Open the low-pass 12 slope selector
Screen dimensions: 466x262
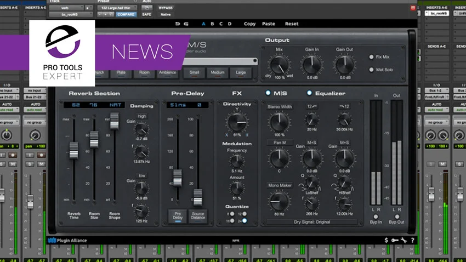click(x=344, y=106)
